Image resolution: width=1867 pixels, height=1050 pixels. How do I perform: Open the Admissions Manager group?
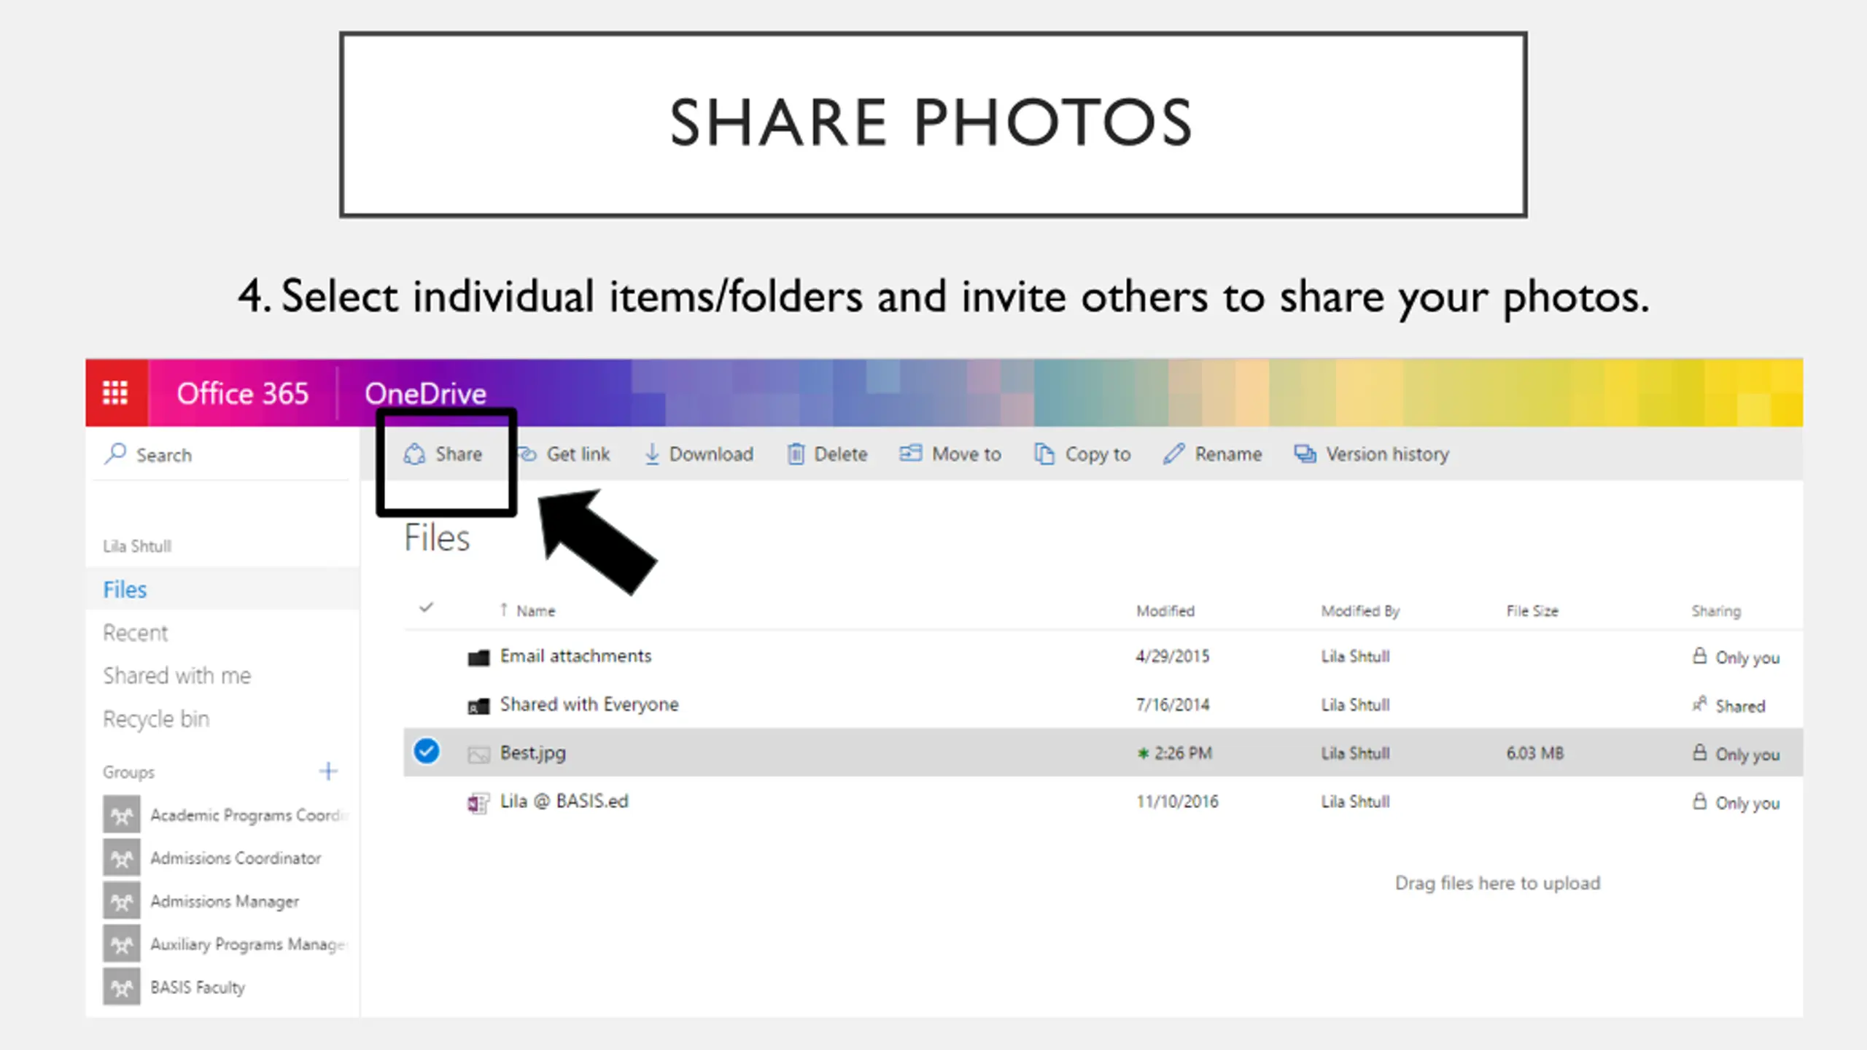225,901
